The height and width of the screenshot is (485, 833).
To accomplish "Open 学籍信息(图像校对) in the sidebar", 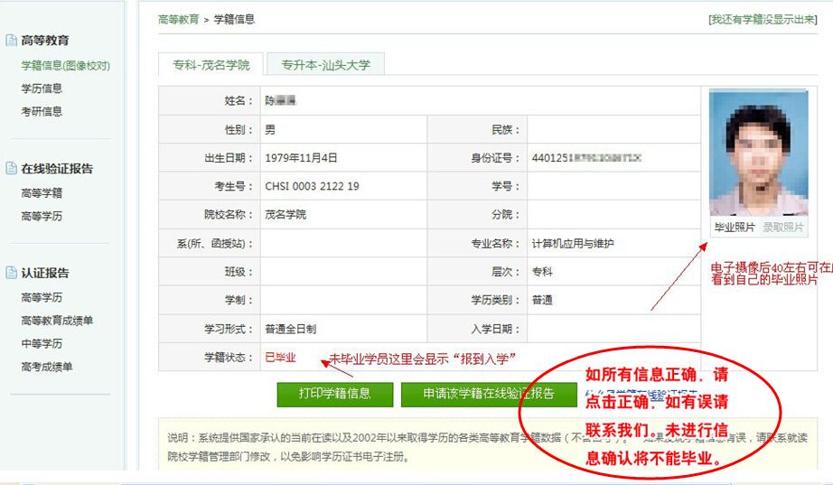I will point(65,65).
